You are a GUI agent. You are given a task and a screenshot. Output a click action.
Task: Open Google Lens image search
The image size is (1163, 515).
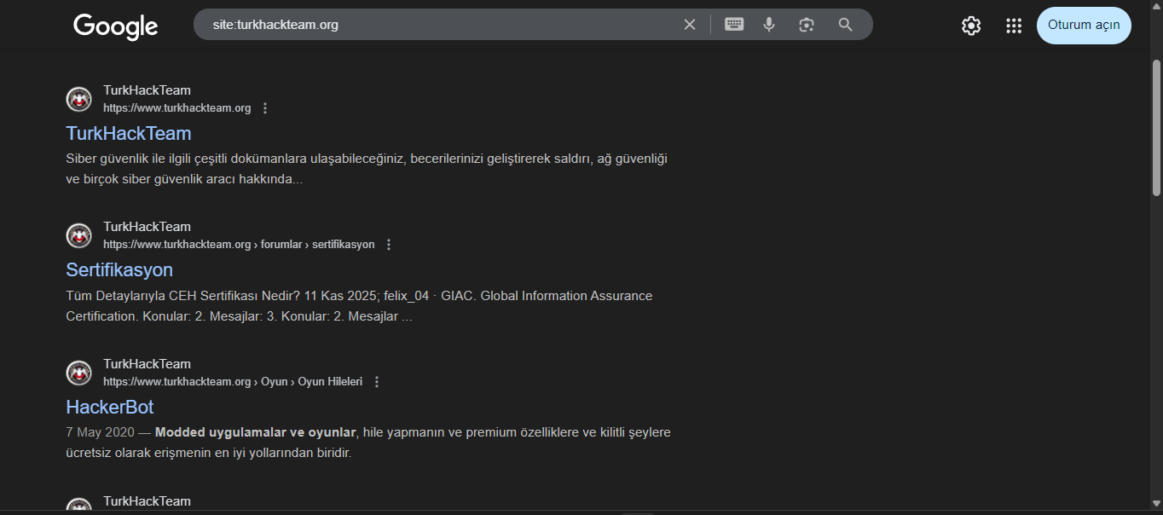pyautogui.click(x=807, y=25)
